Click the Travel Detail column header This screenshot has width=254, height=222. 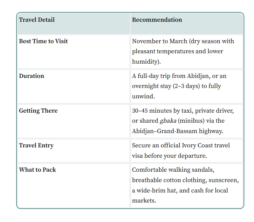[37, 20]
